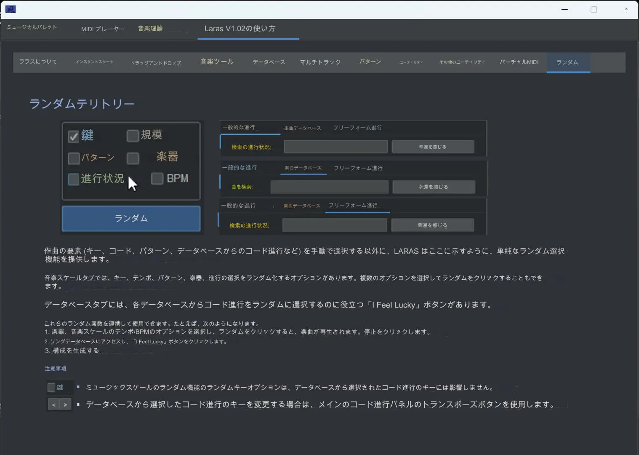Click the app icon in title bar

[11, 9]
